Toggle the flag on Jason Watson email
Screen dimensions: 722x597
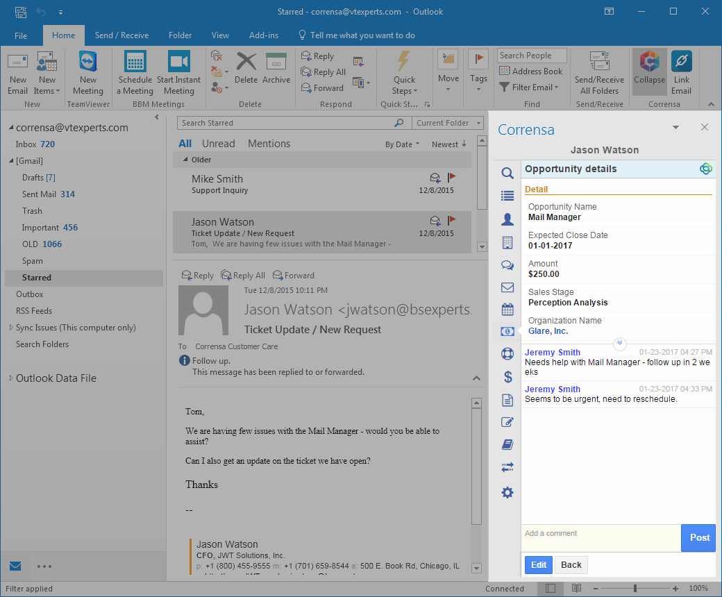(x=451, y=221)
